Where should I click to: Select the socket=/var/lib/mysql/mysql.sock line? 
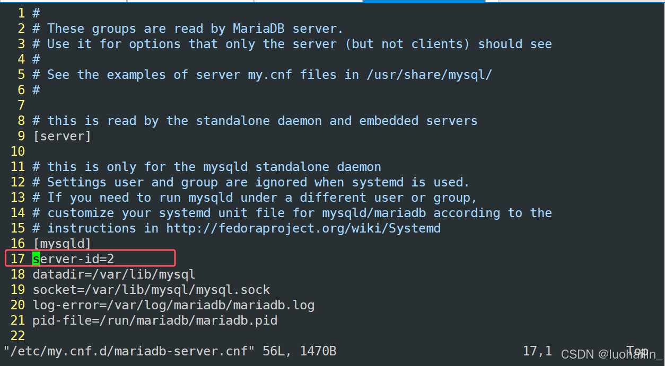(151, 290)
